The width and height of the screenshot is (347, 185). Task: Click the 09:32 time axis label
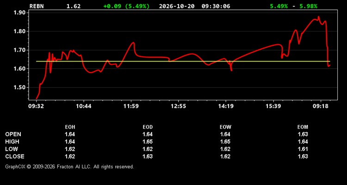click(36, 106)
